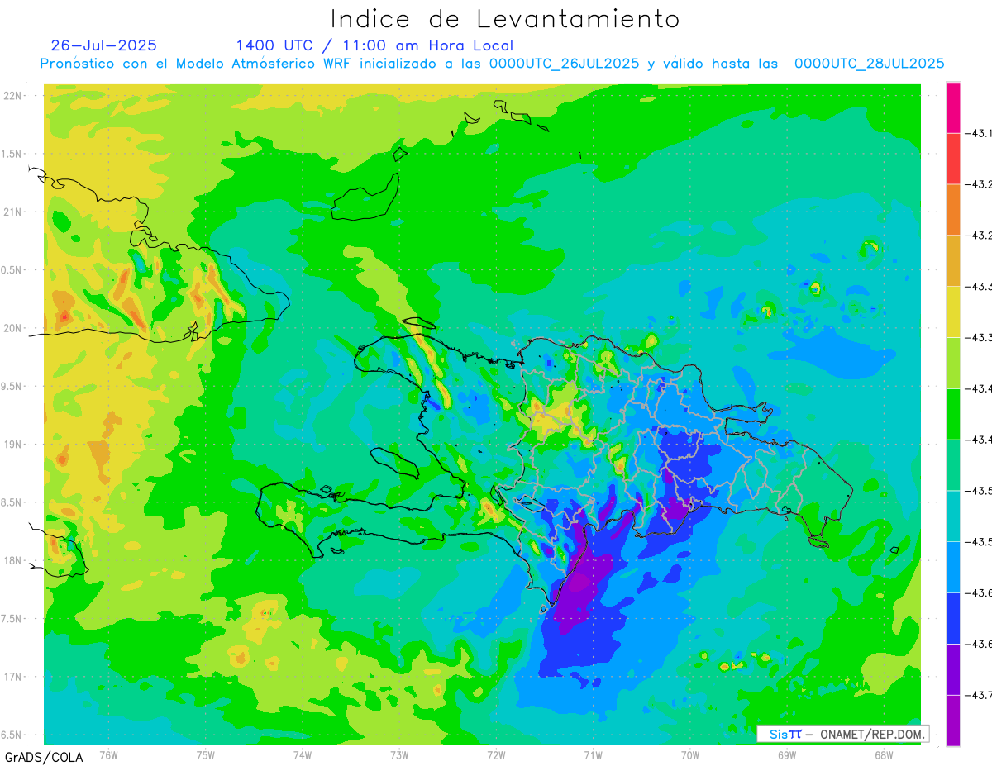This screenshot has height=766, width=992.
Task: Click the 71W longitude axis label
Action: point(593,754)
